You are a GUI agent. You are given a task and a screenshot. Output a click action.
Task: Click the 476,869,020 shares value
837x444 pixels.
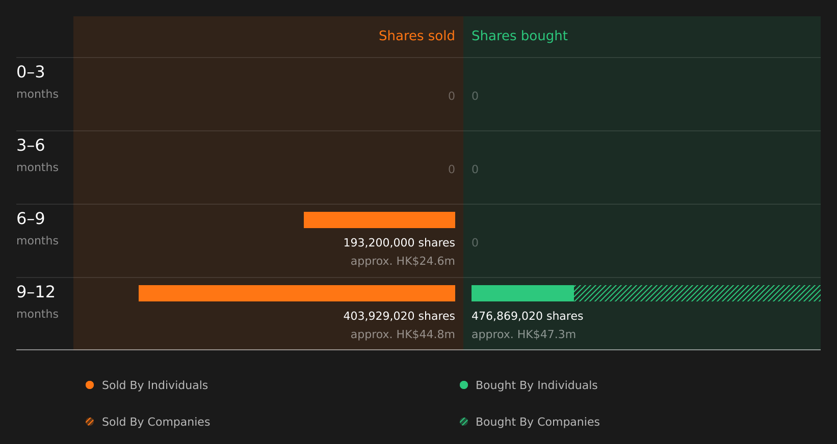tap(527, 316)
